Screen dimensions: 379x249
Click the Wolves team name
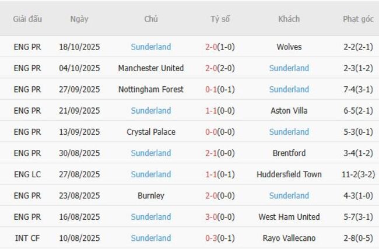coord(289,47)
